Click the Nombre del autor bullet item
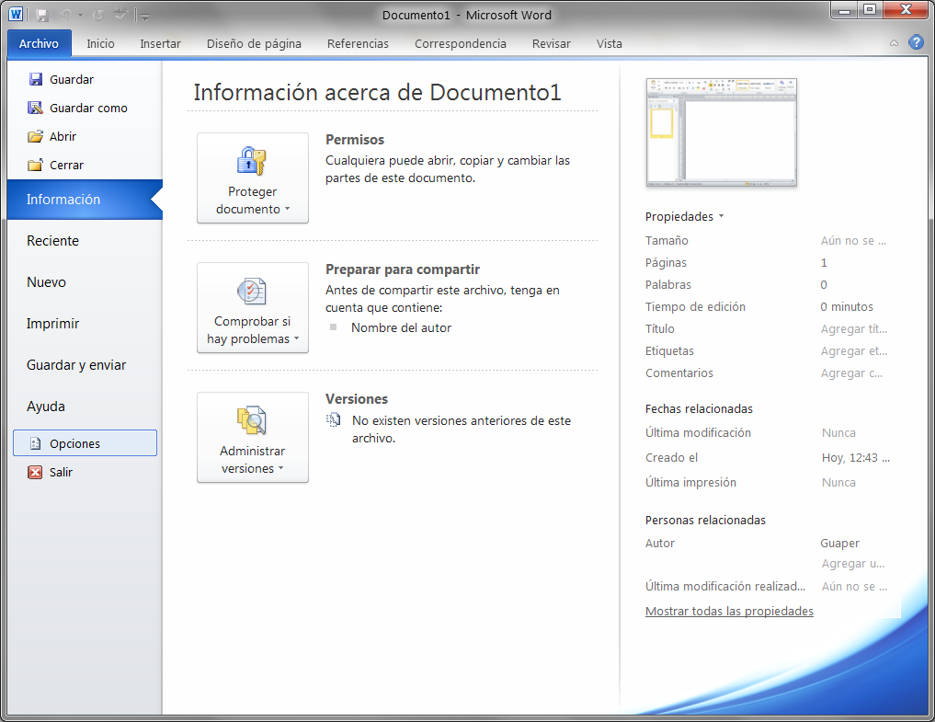Image resolution: width=935 pixels, height=722 pixels. [402, 327]
